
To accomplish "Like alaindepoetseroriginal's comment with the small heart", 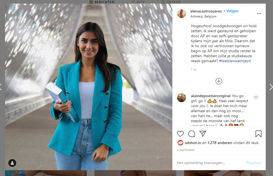I will [x=256, y=97].
